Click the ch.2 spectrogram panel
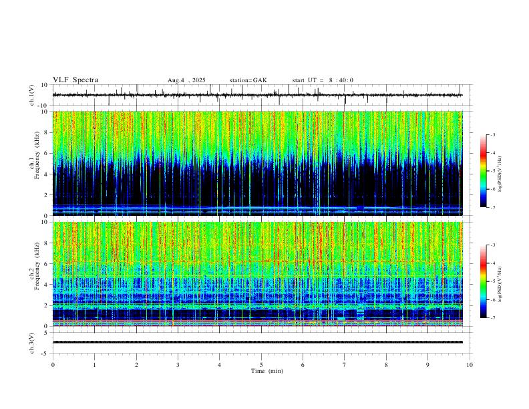529x409 pixels. 258,274
